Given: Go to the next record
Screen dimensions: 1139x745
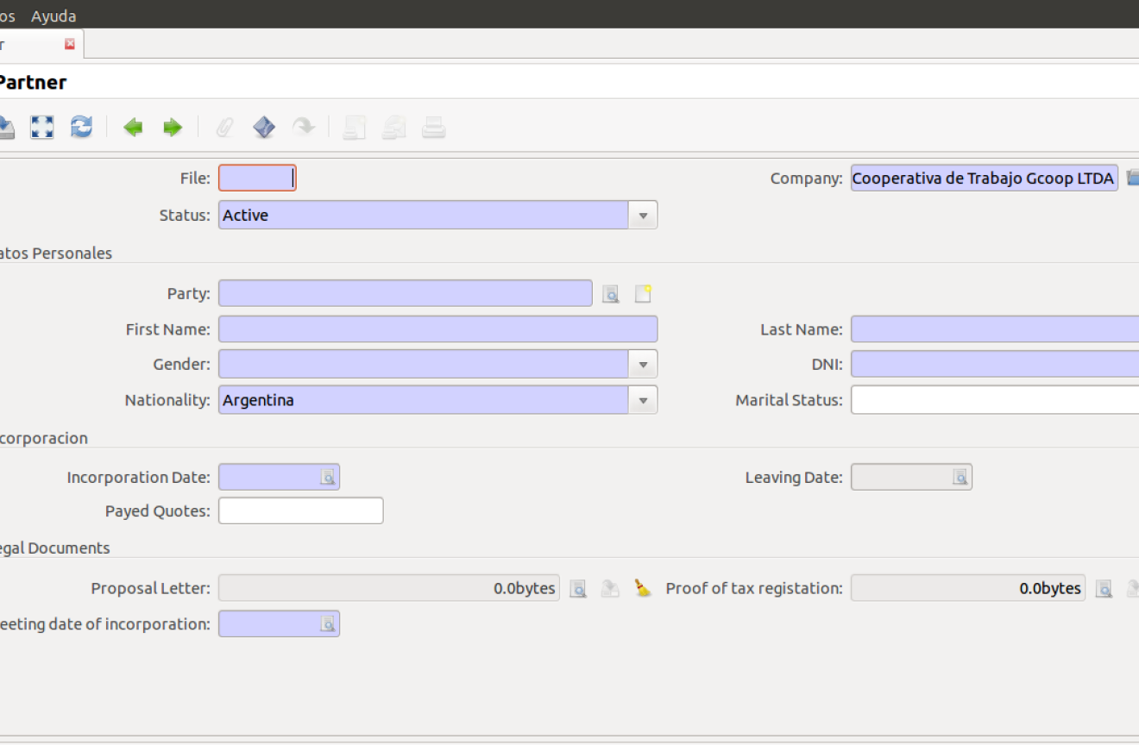Looking at the screenshot, I should point(173,128).
